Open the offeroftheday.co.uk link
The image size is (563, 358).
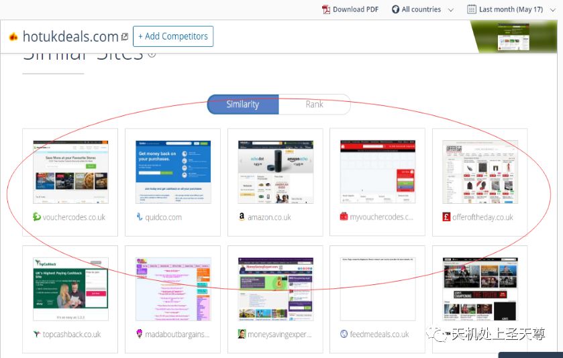[482, 217]
